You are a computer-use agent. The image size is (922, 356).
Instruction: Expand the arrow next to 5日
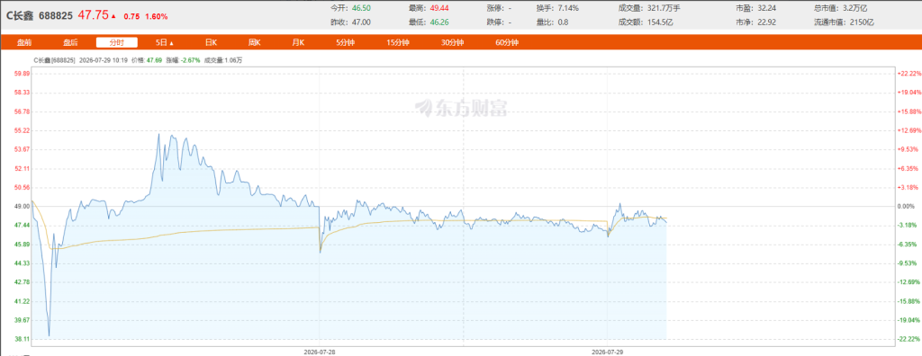click(x=172, y=43)
